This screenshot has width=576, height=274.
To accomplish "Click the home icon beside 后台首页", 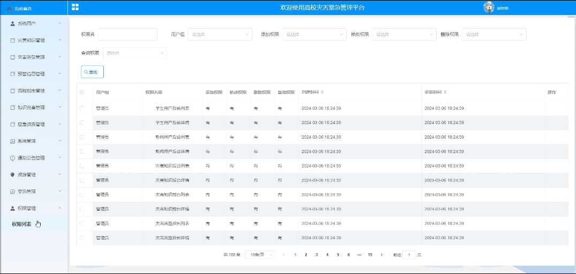I will [10, 9].
